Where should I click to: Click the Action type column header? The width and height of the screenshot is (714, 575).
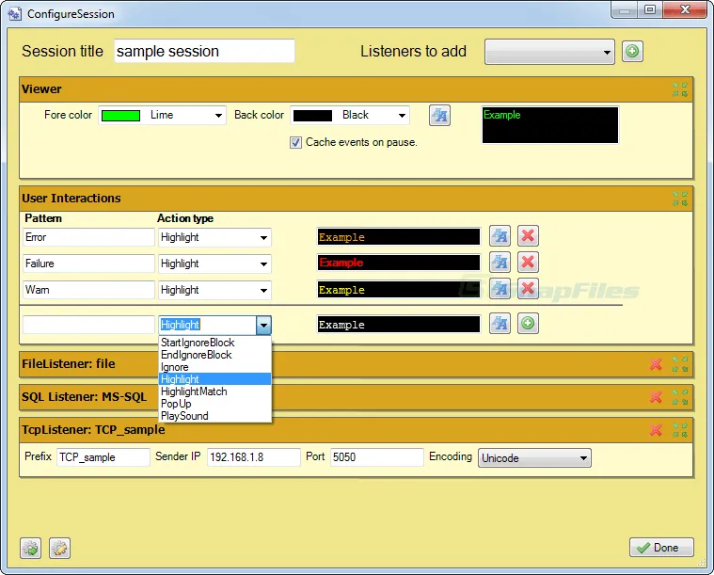(185, 218)
